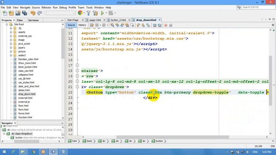Expand the picture folder
The image size is (276, 155).
point(11,52)
